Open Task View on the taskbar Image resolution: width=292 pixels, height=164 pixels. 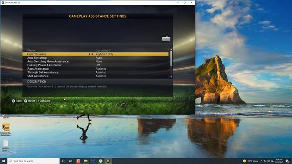71,161
